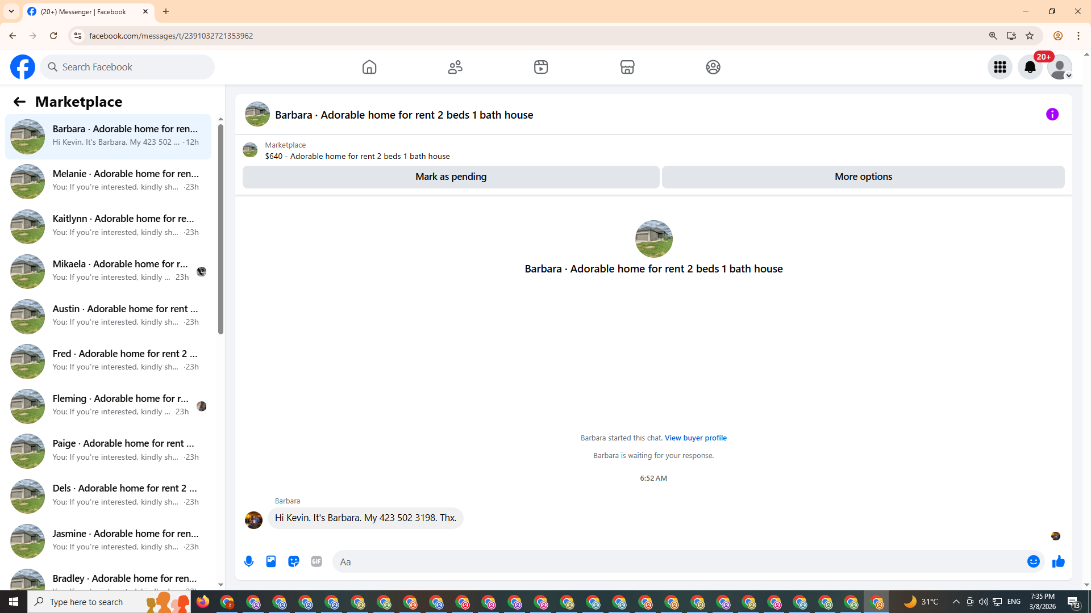This screenshot has width=1091, height=613.
Task: Go to the Facebook Home tab
Action: click(x=369, y=67)
